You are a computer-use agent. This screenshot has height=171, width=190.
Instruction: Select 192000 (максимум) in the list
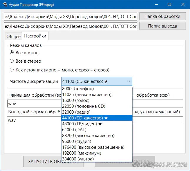[97, 153]
